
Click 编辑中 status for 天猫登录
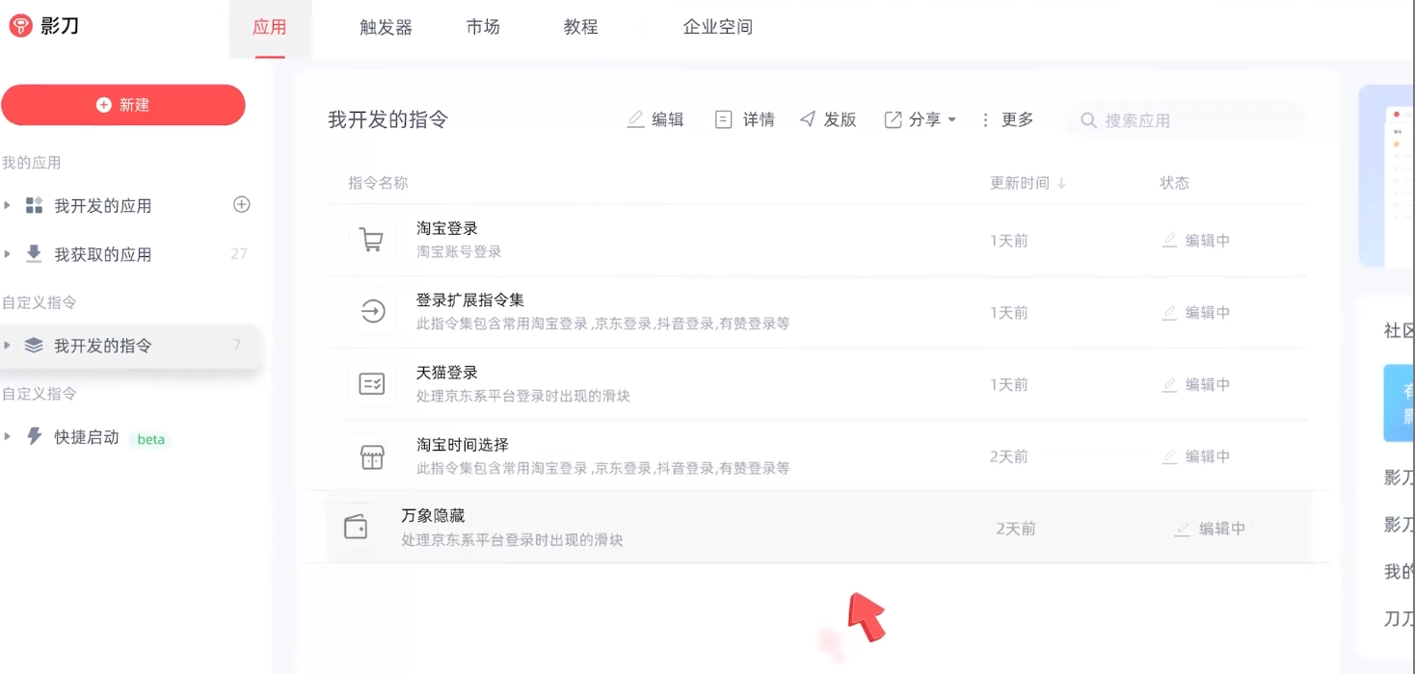point(1196,384)
